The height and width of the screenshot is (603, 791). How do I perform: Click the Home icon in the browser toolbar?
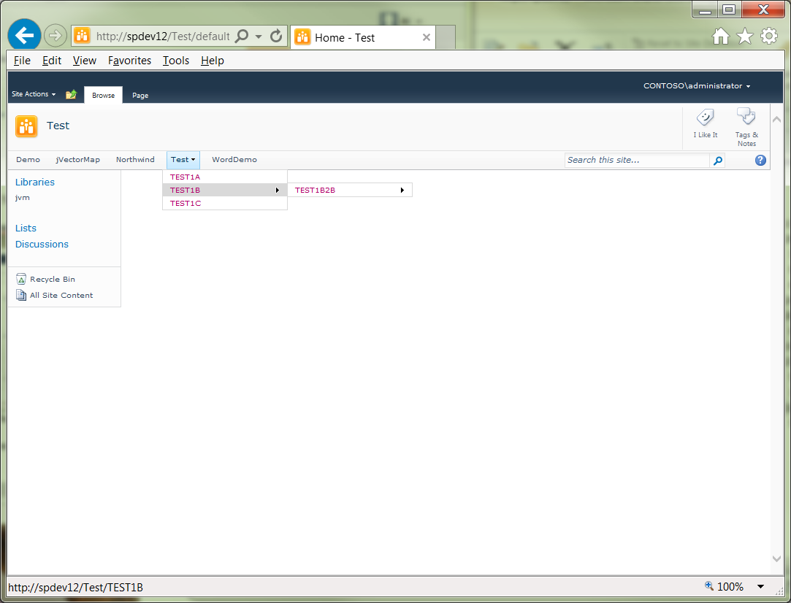click(x=720, y=35)
